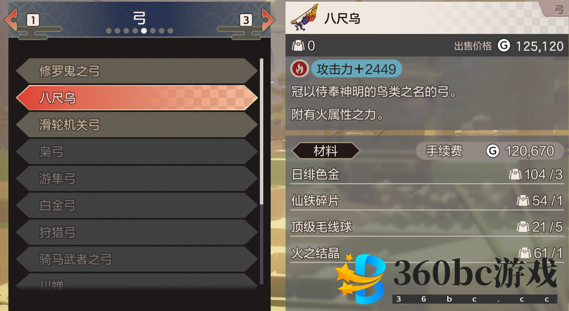Image resolution: width=569 pixels, height=311 pixels.
Task: Pick 游隼弓 from the list
Action: point(137,179)
